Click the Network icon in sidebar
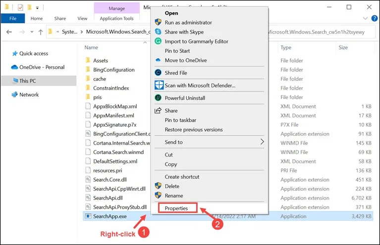Image resolution: width=380 pixels, height=245 pixels. click(14, 94)
